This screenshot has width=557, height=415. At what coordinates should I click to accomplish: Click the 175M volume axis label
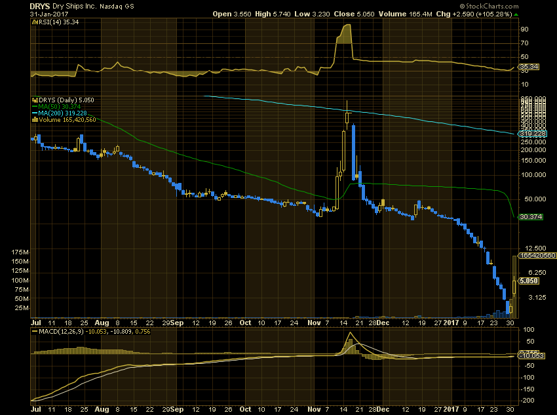[20, 252]
